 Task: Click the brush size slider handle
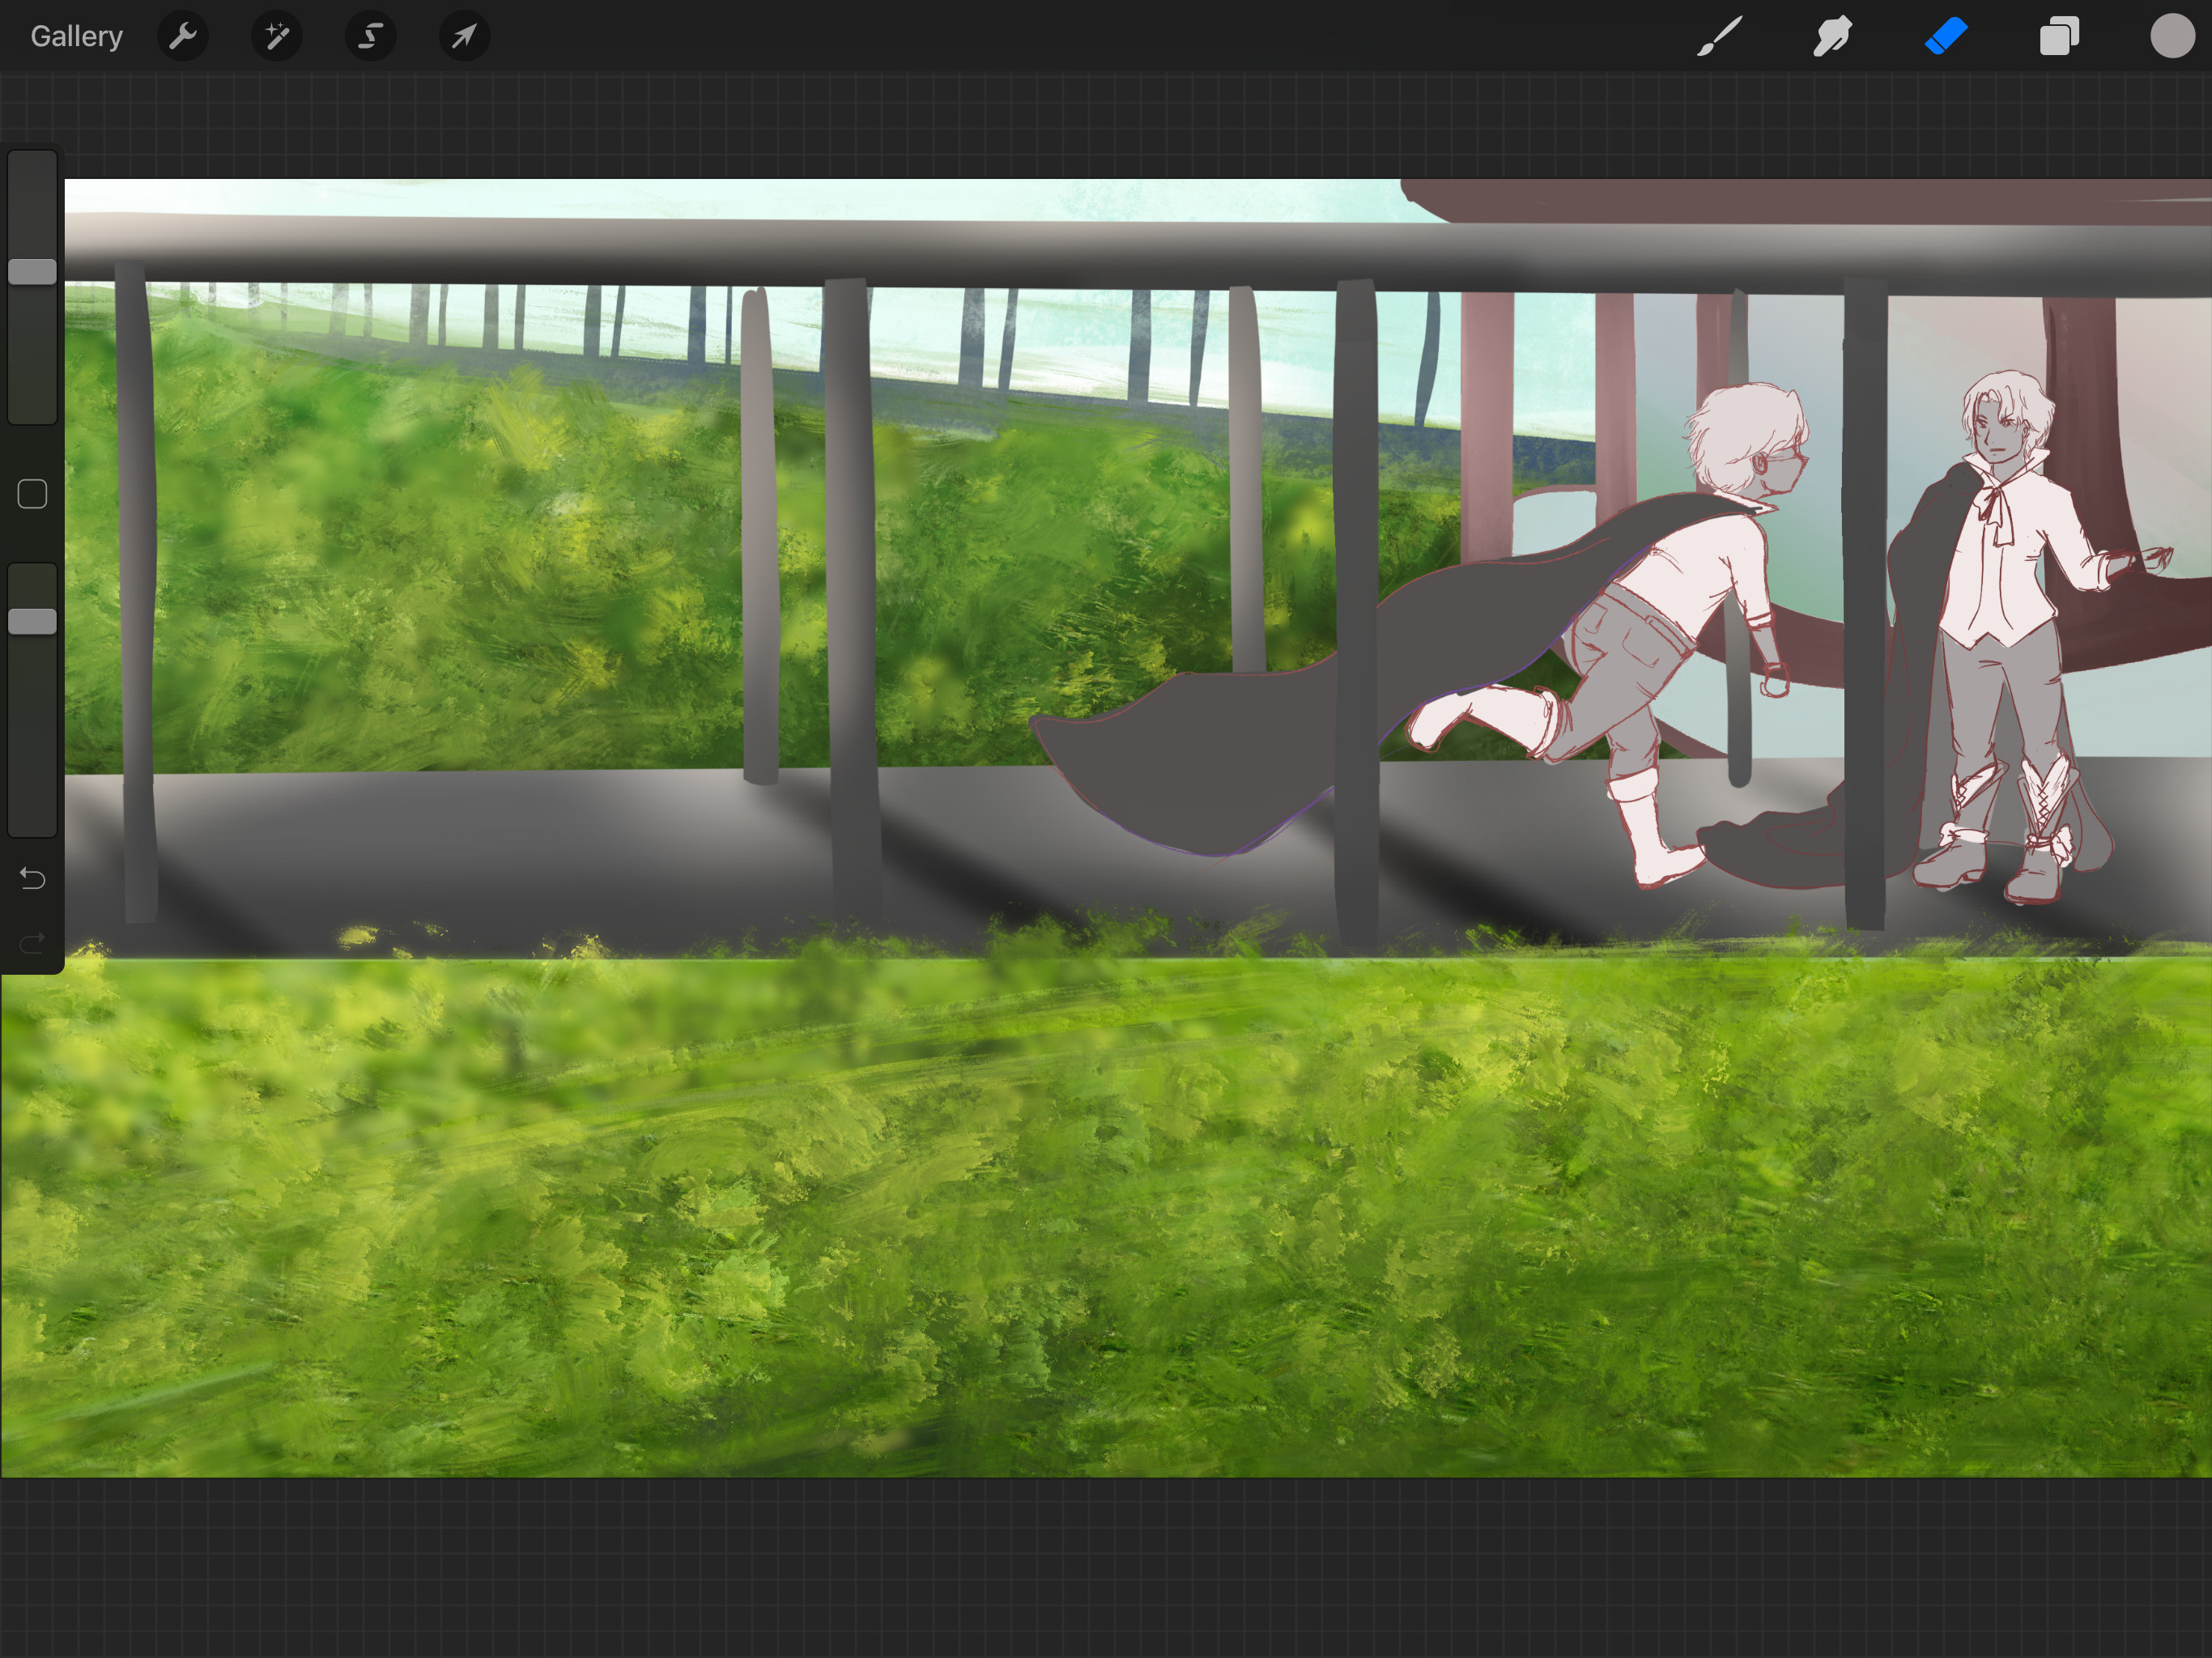(x=32, y=272)
